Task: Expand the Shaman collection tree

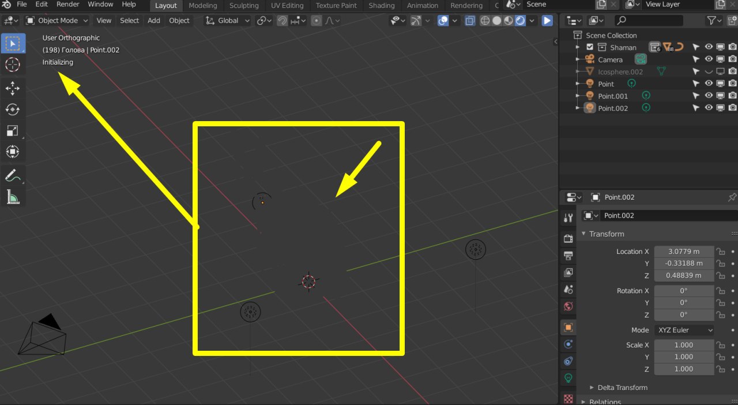Action: point(577,47)
